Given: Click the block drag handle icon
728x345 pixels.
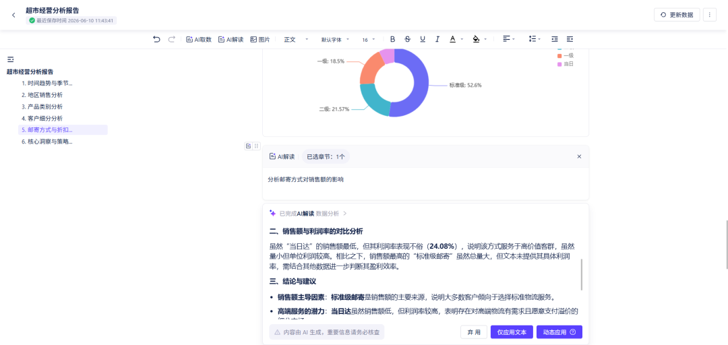Looking at the screenshot, I should coord(256,146).
